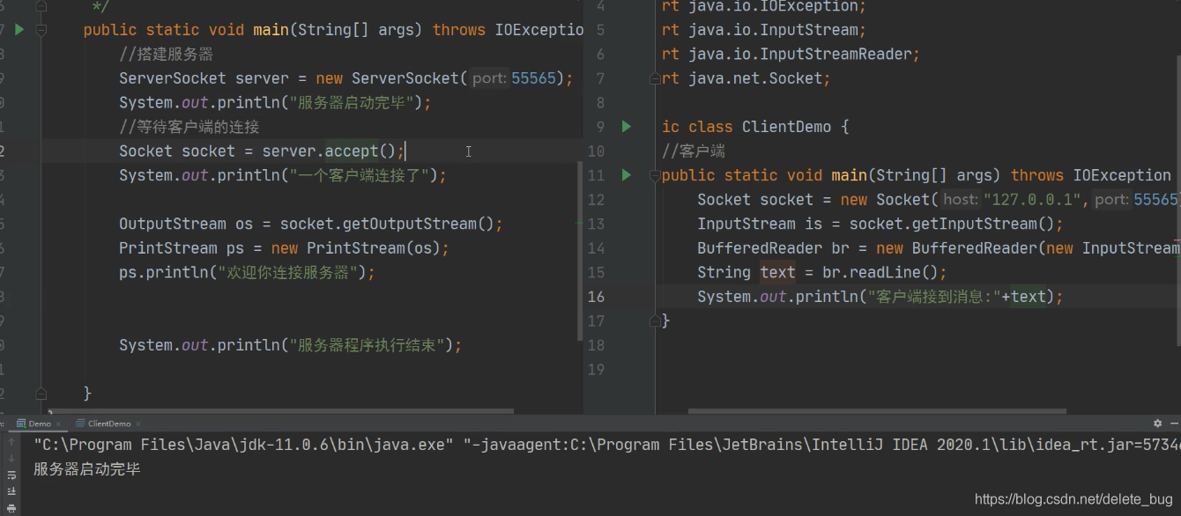Viewport: 1181px width, 516px height.
Task: Click host hint in Socket constructor
Action: [x=961, y=200]
